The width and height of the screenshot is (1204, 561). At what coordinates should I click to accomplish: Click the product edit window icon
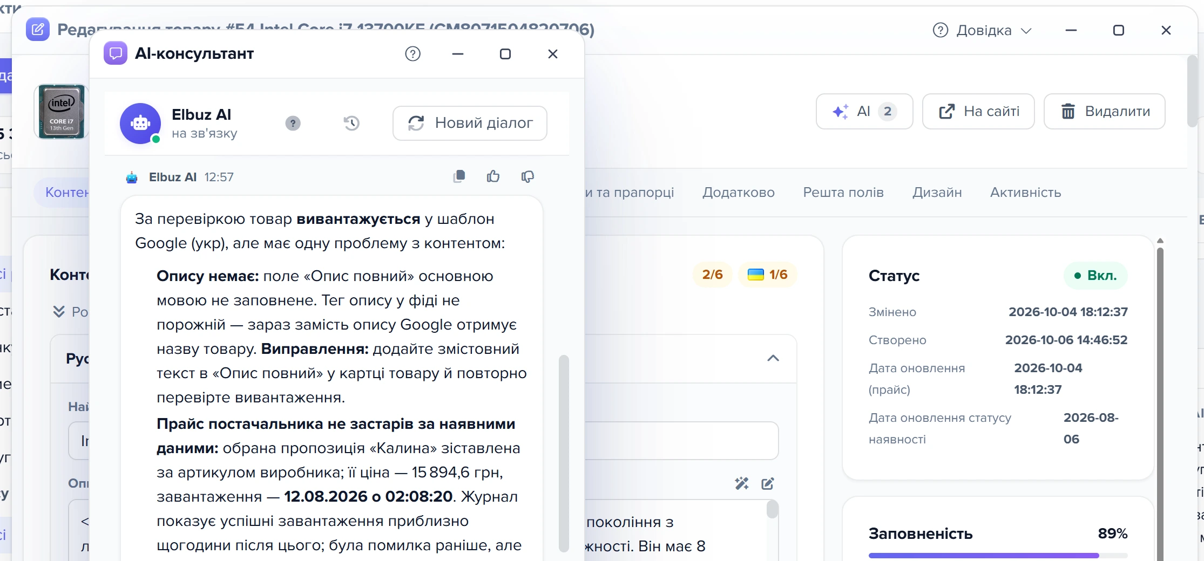(38, 29)
